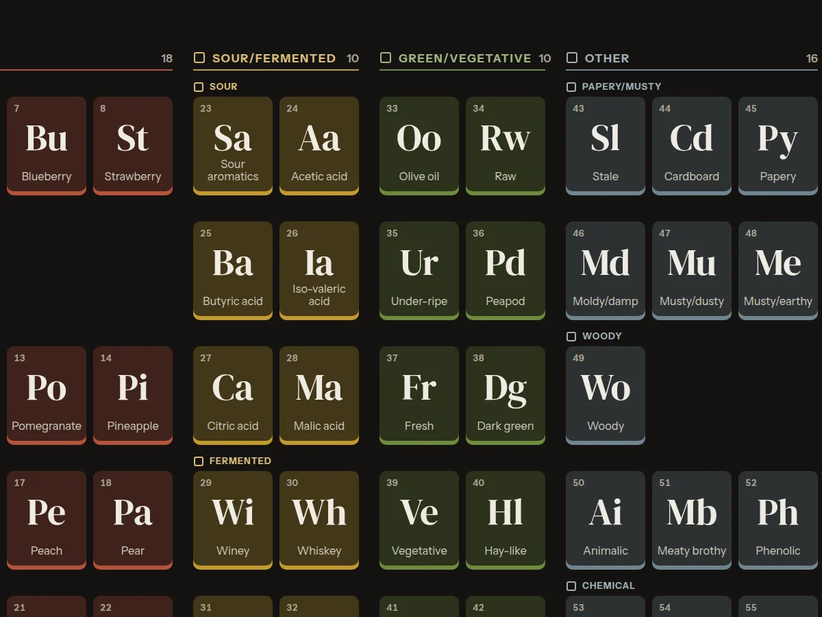Select the Animalic (Ai) tile

(606, 520)
